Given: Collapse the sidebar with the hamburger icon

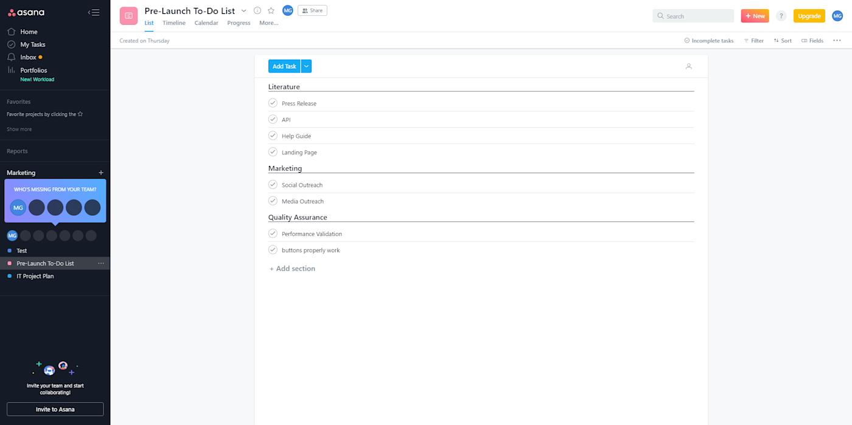Looking at the screenshot, I should (x=94, y=12).
